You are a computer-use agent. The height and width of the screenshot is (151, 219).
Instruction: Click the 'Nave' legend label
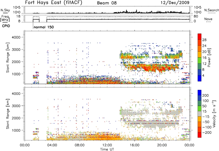[208, 19]
